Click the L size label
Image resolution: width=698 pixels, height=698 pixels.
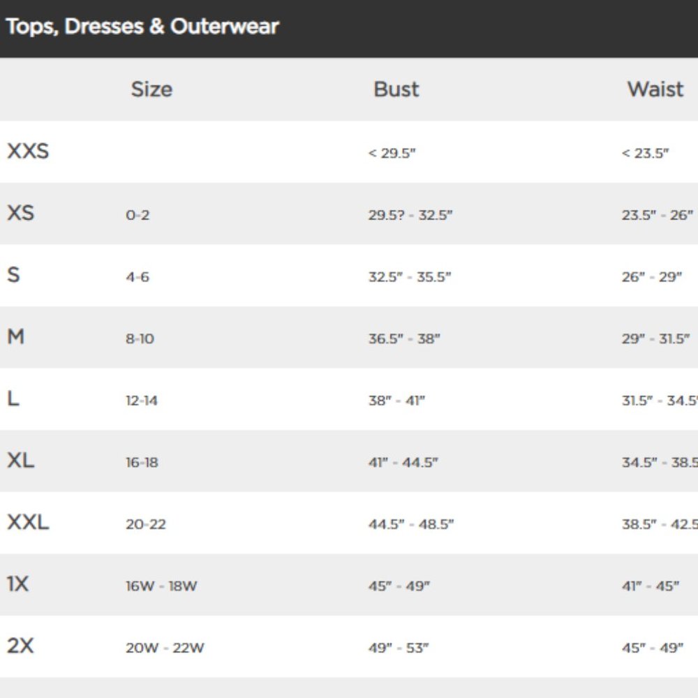pyautogui.click(x=13, y=399)
